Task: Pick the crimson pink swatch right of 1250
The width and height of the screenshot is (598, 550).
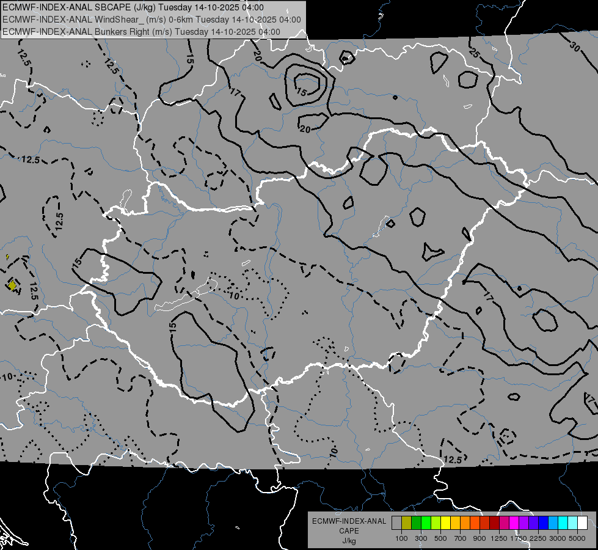Action: (504, 523)
